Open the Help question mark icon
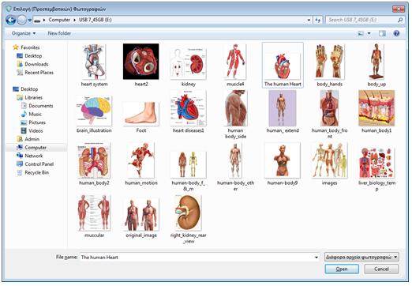Viewport: 412px width, 286px height. point(396,33)
